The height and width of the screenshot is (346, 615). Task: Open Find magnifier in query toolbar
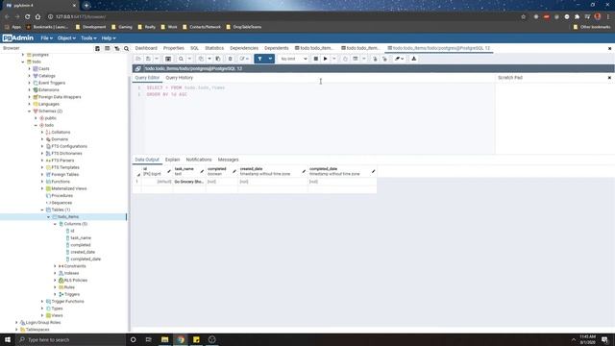click(x=181, y=59)
